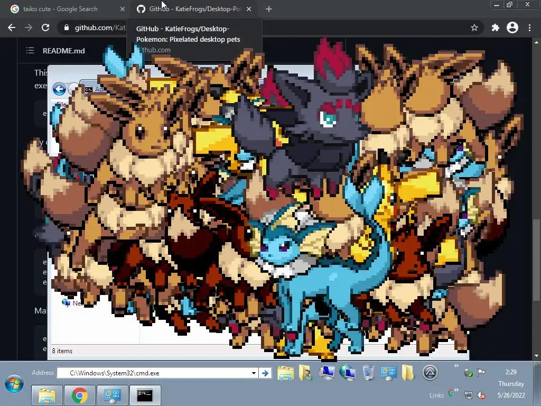Open the Chrome profile avatar

(512, 27)
